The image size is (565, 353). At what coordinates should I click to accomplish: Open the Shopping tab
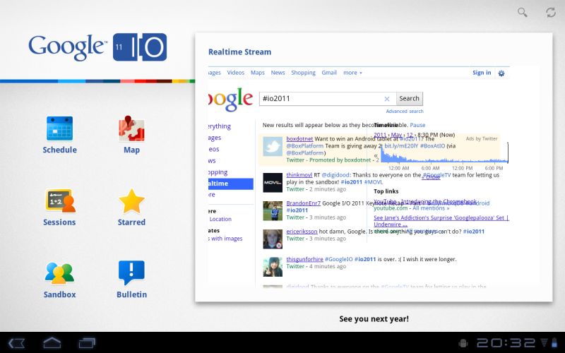click(303, 73)
